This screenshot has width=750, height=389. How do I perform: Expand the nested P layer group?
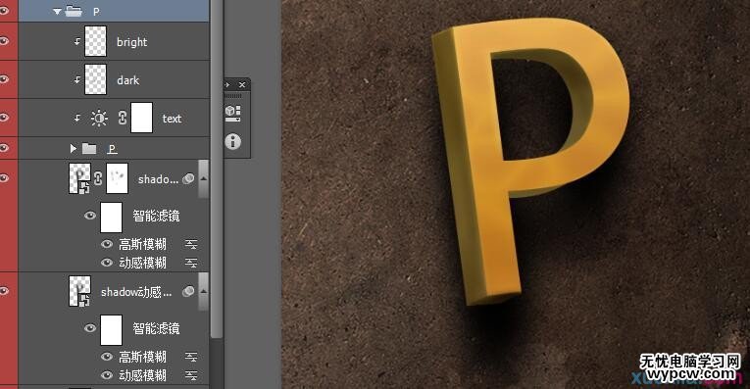pyautogui.click(x=74, y=149)
